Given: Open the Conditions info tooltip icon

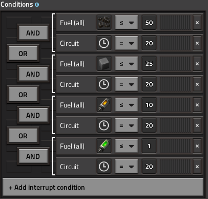Looking at the screenshot, I should coord(37,5).
